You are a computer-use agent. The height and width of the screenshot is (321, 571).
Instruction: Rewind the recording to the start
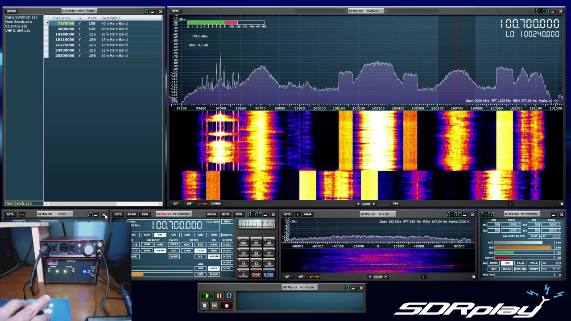point(215,305)
